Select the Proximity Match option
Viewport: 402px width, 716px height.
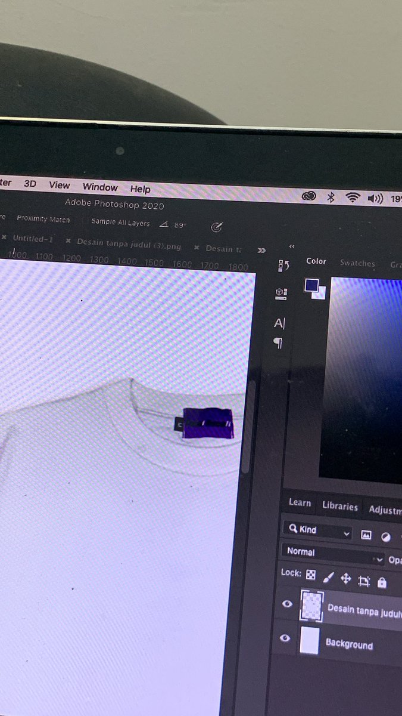(43, 219)
